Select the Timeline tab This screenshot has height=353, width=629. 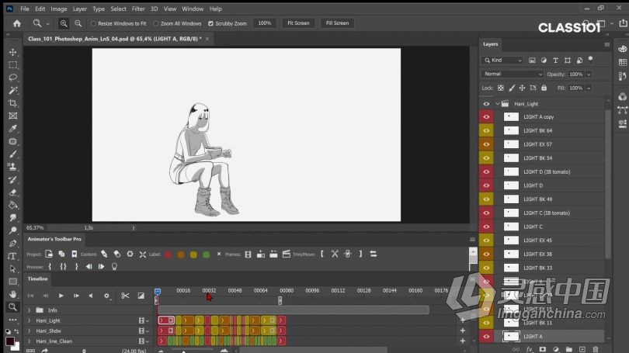38,279
